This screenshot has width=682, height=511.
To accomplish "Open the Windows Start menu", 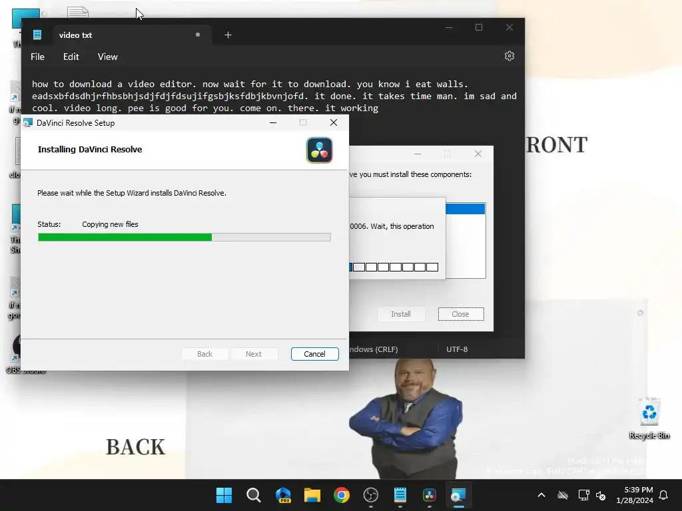I will coord(224,495).
